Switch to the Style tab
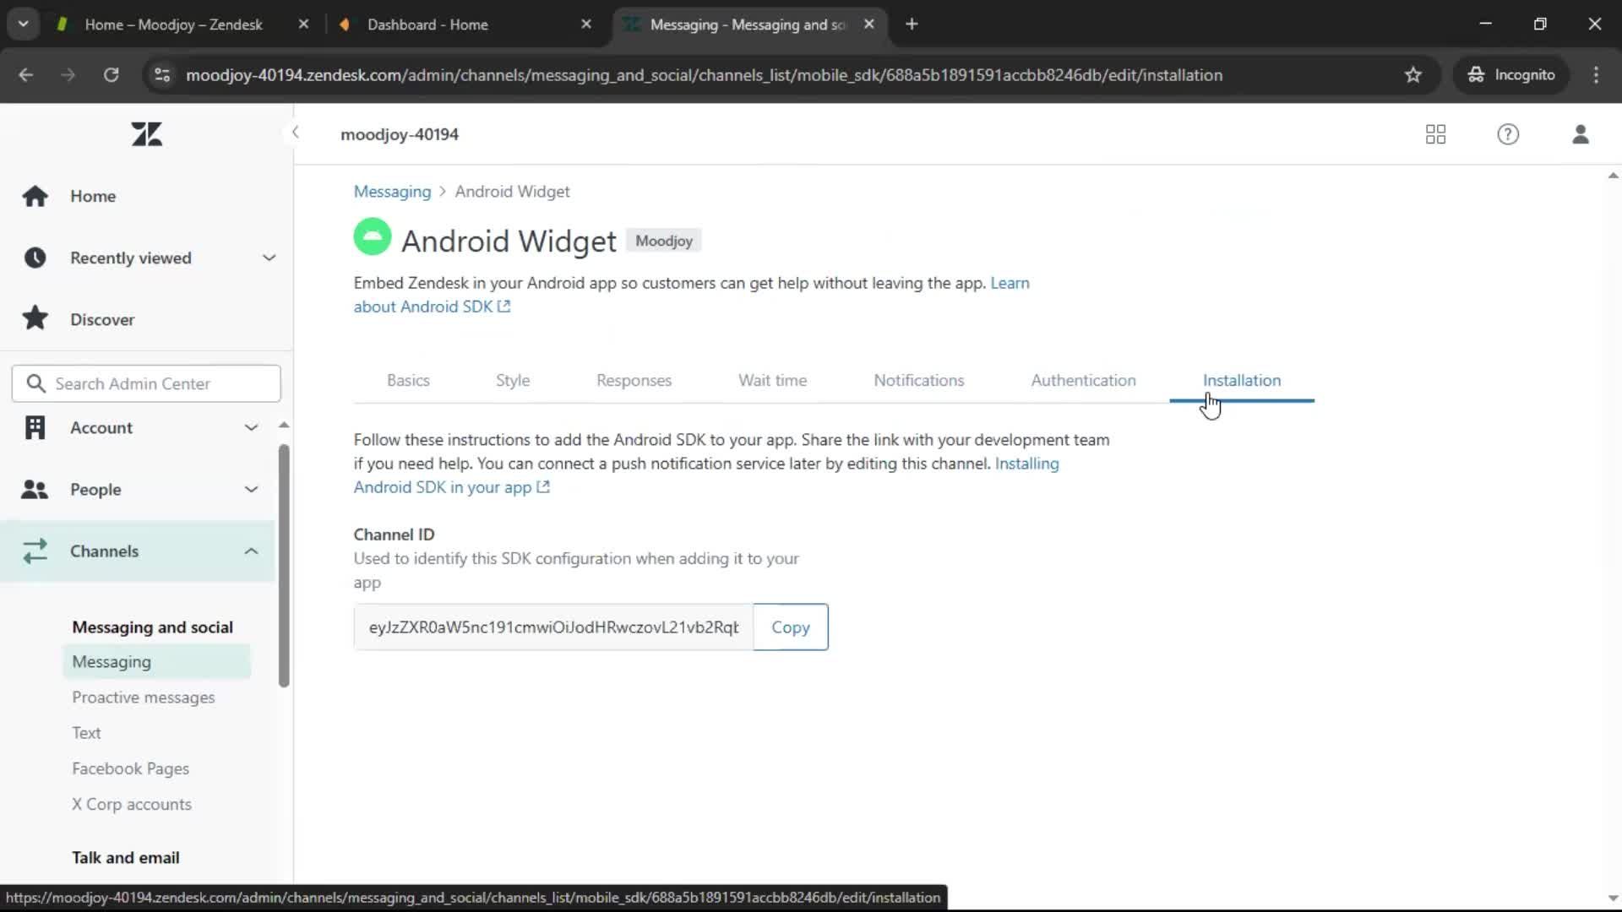Viewport: 1622px width, 912px height. [513, 380]
